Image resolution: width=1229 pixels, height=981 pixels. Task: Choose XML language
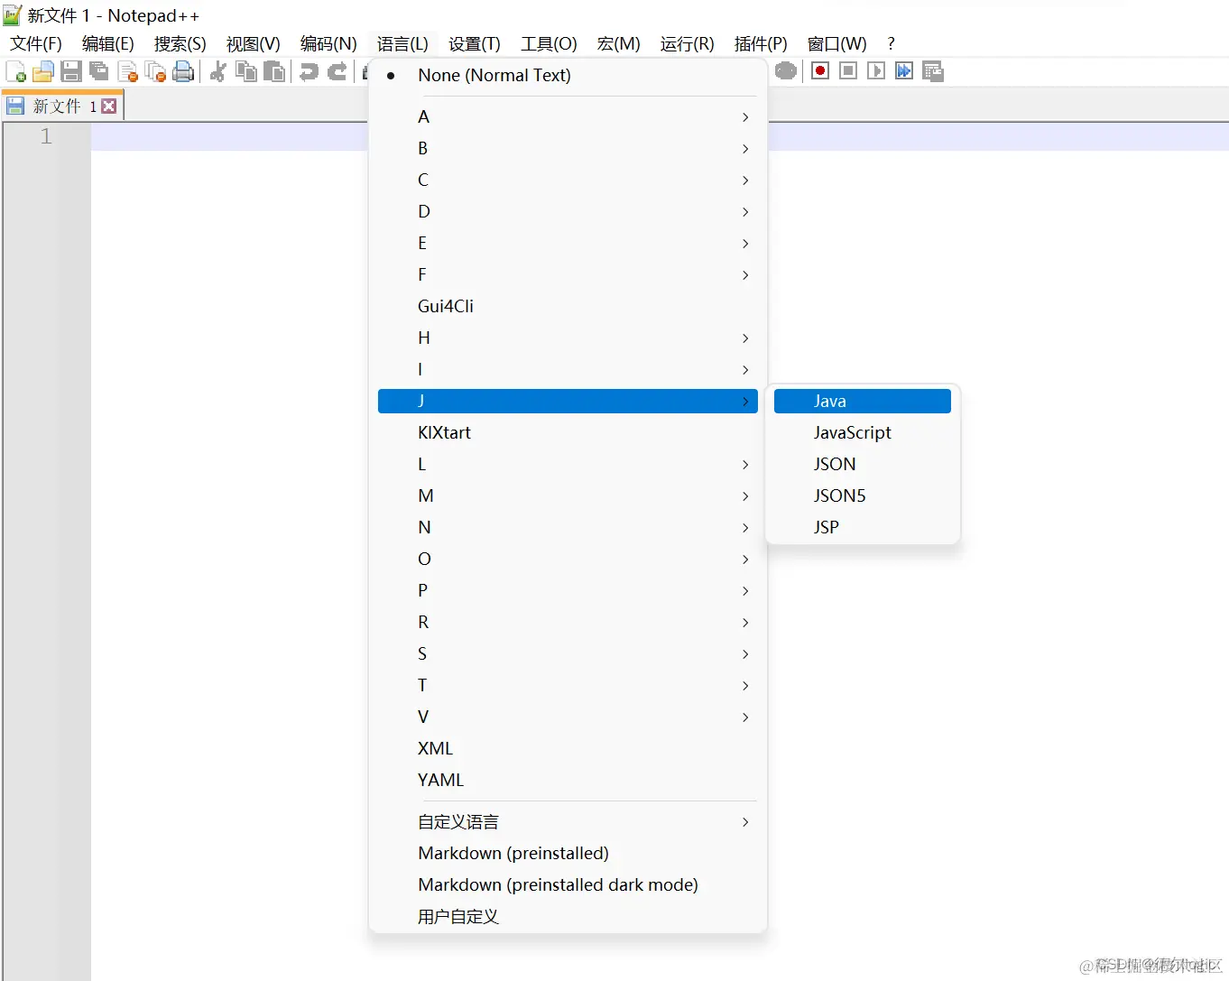pos(568,749)
